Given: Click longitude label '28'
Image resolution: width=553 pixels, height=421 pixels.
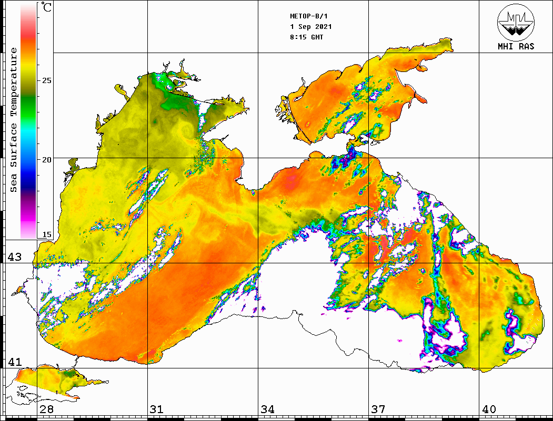Looking at the screenshot, I should (x=46, y=409).
